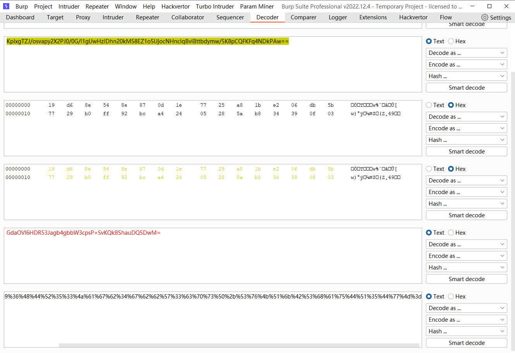Open Encode as dropdown for red GdaOVl6 panel
Screen dimensions: 515x353
pyautogui.click(x=467, y=256)
